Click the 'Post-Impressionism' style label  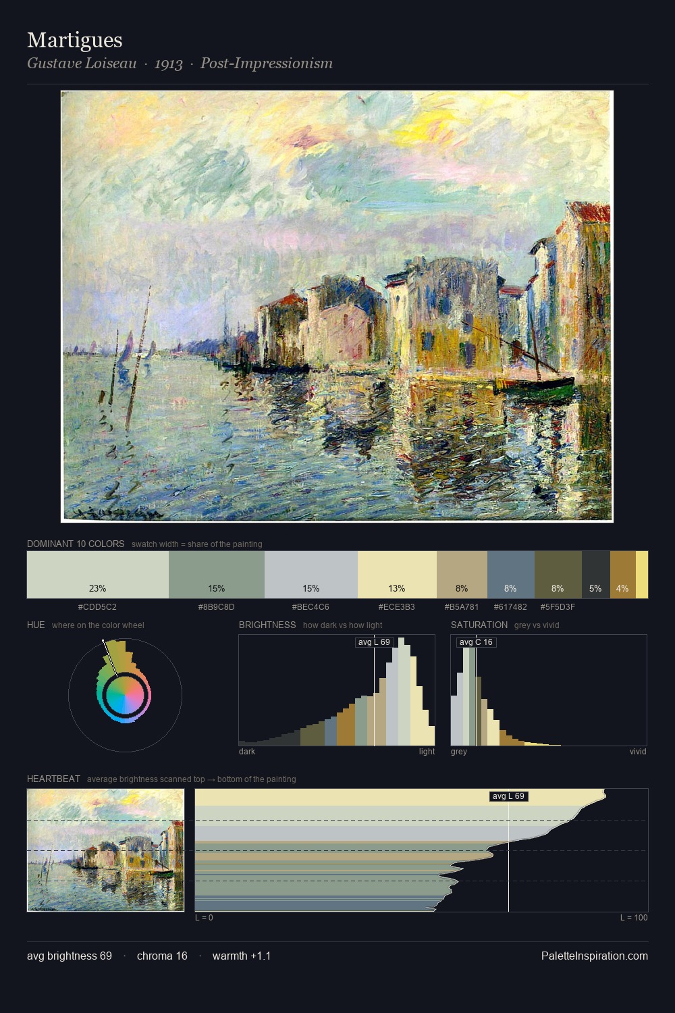[x=267, y=63]
